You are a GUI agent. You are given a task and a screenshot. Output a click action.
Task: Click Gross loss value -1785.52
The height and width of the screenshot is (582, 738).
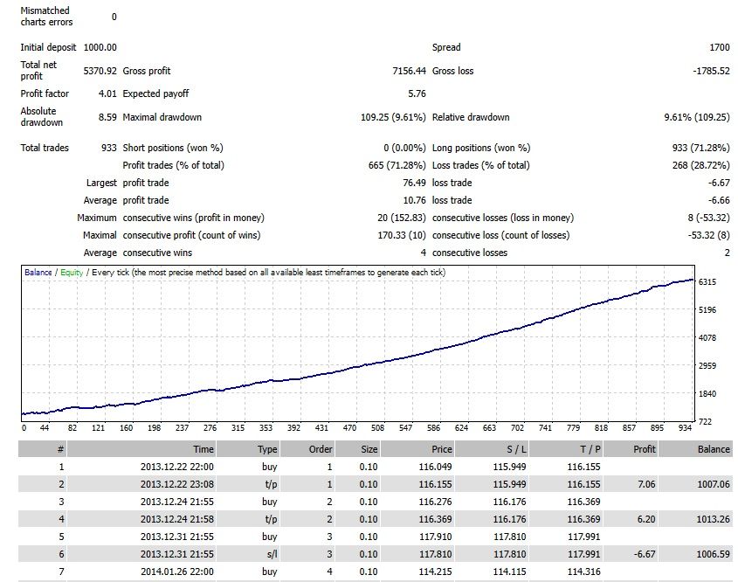coord(711,71)
